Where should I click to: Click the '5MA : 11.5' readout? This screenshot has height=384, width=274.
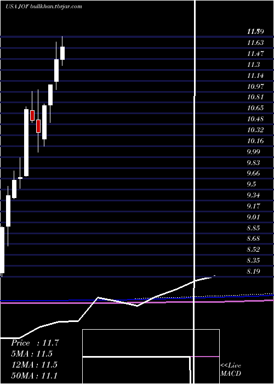pyautogui.click(x=32, y=354)
